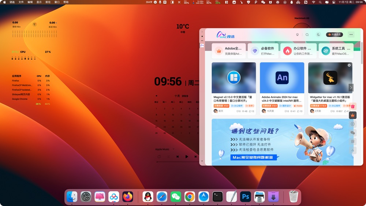
Task: Click the lightbulb icon in Mac良选 header
Action: tap(297, 34)
